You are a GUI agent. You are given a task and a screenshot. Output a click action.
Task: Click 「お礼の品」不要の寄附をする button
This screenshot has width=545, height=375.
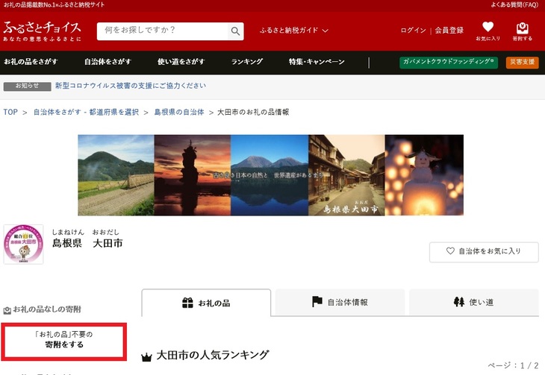click(64, 340)
